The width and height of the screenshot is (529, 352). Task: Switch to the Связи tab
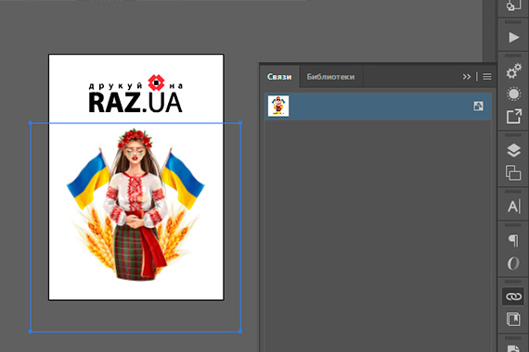click(x=279, y=77)
